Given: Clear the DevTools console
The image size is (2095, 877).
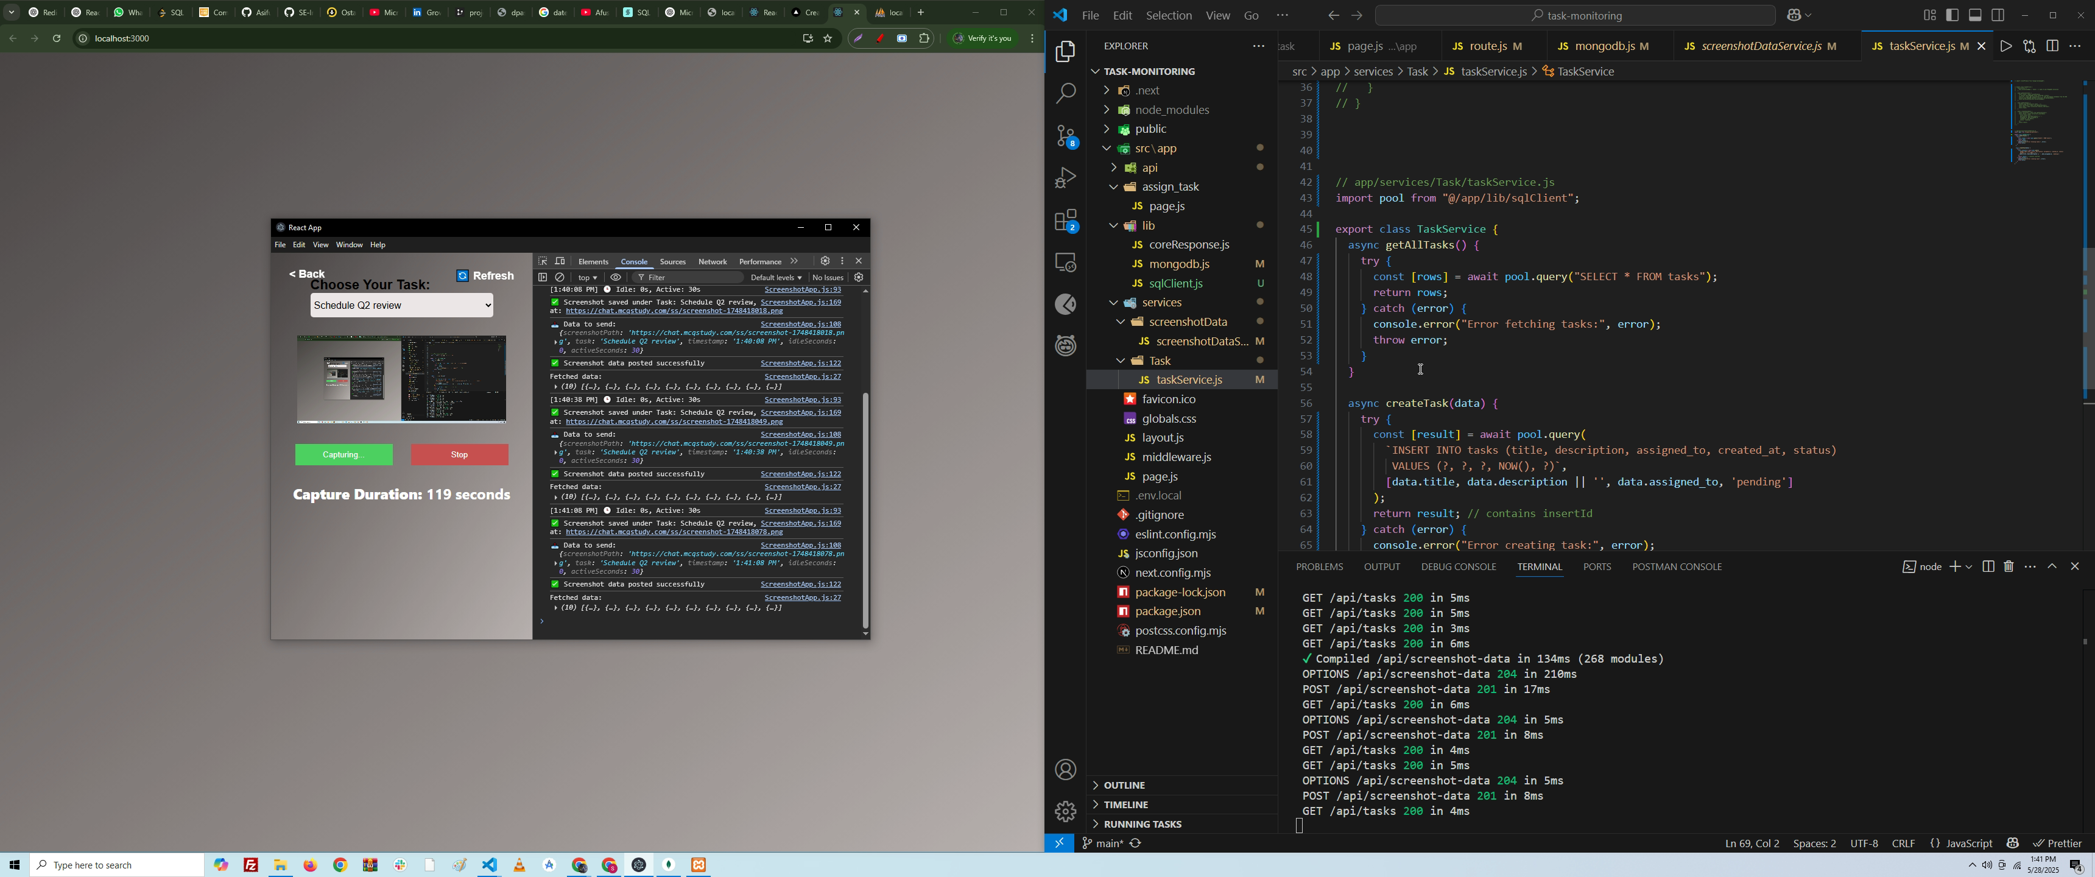Looking at the screenshot, I should point(560,278).
